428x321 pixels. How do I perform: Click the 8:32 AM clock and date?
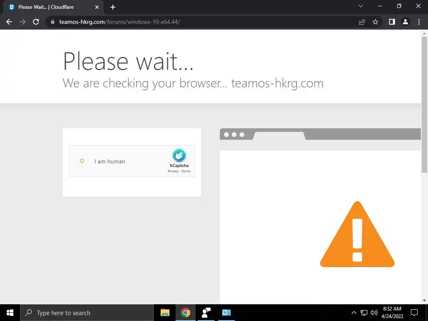coord(392,313)
